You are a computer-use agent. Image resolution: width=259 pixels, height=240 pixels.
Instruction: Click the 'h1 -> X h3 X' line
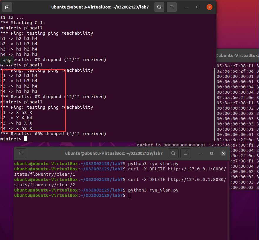(16, 113)
